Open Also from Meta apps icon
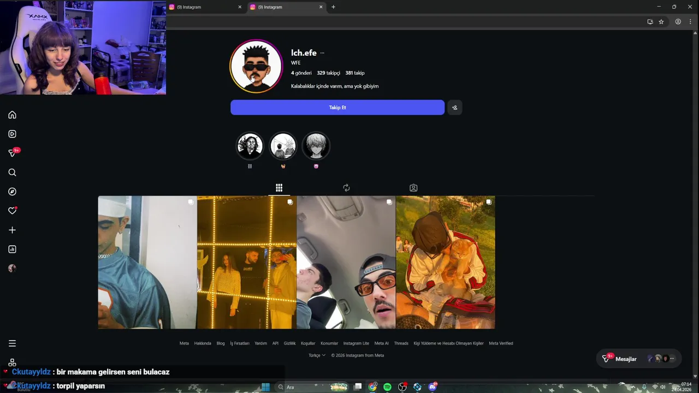The height and width of the screenshot is (393, 699). pyautogui.click(x=12, y=362)
